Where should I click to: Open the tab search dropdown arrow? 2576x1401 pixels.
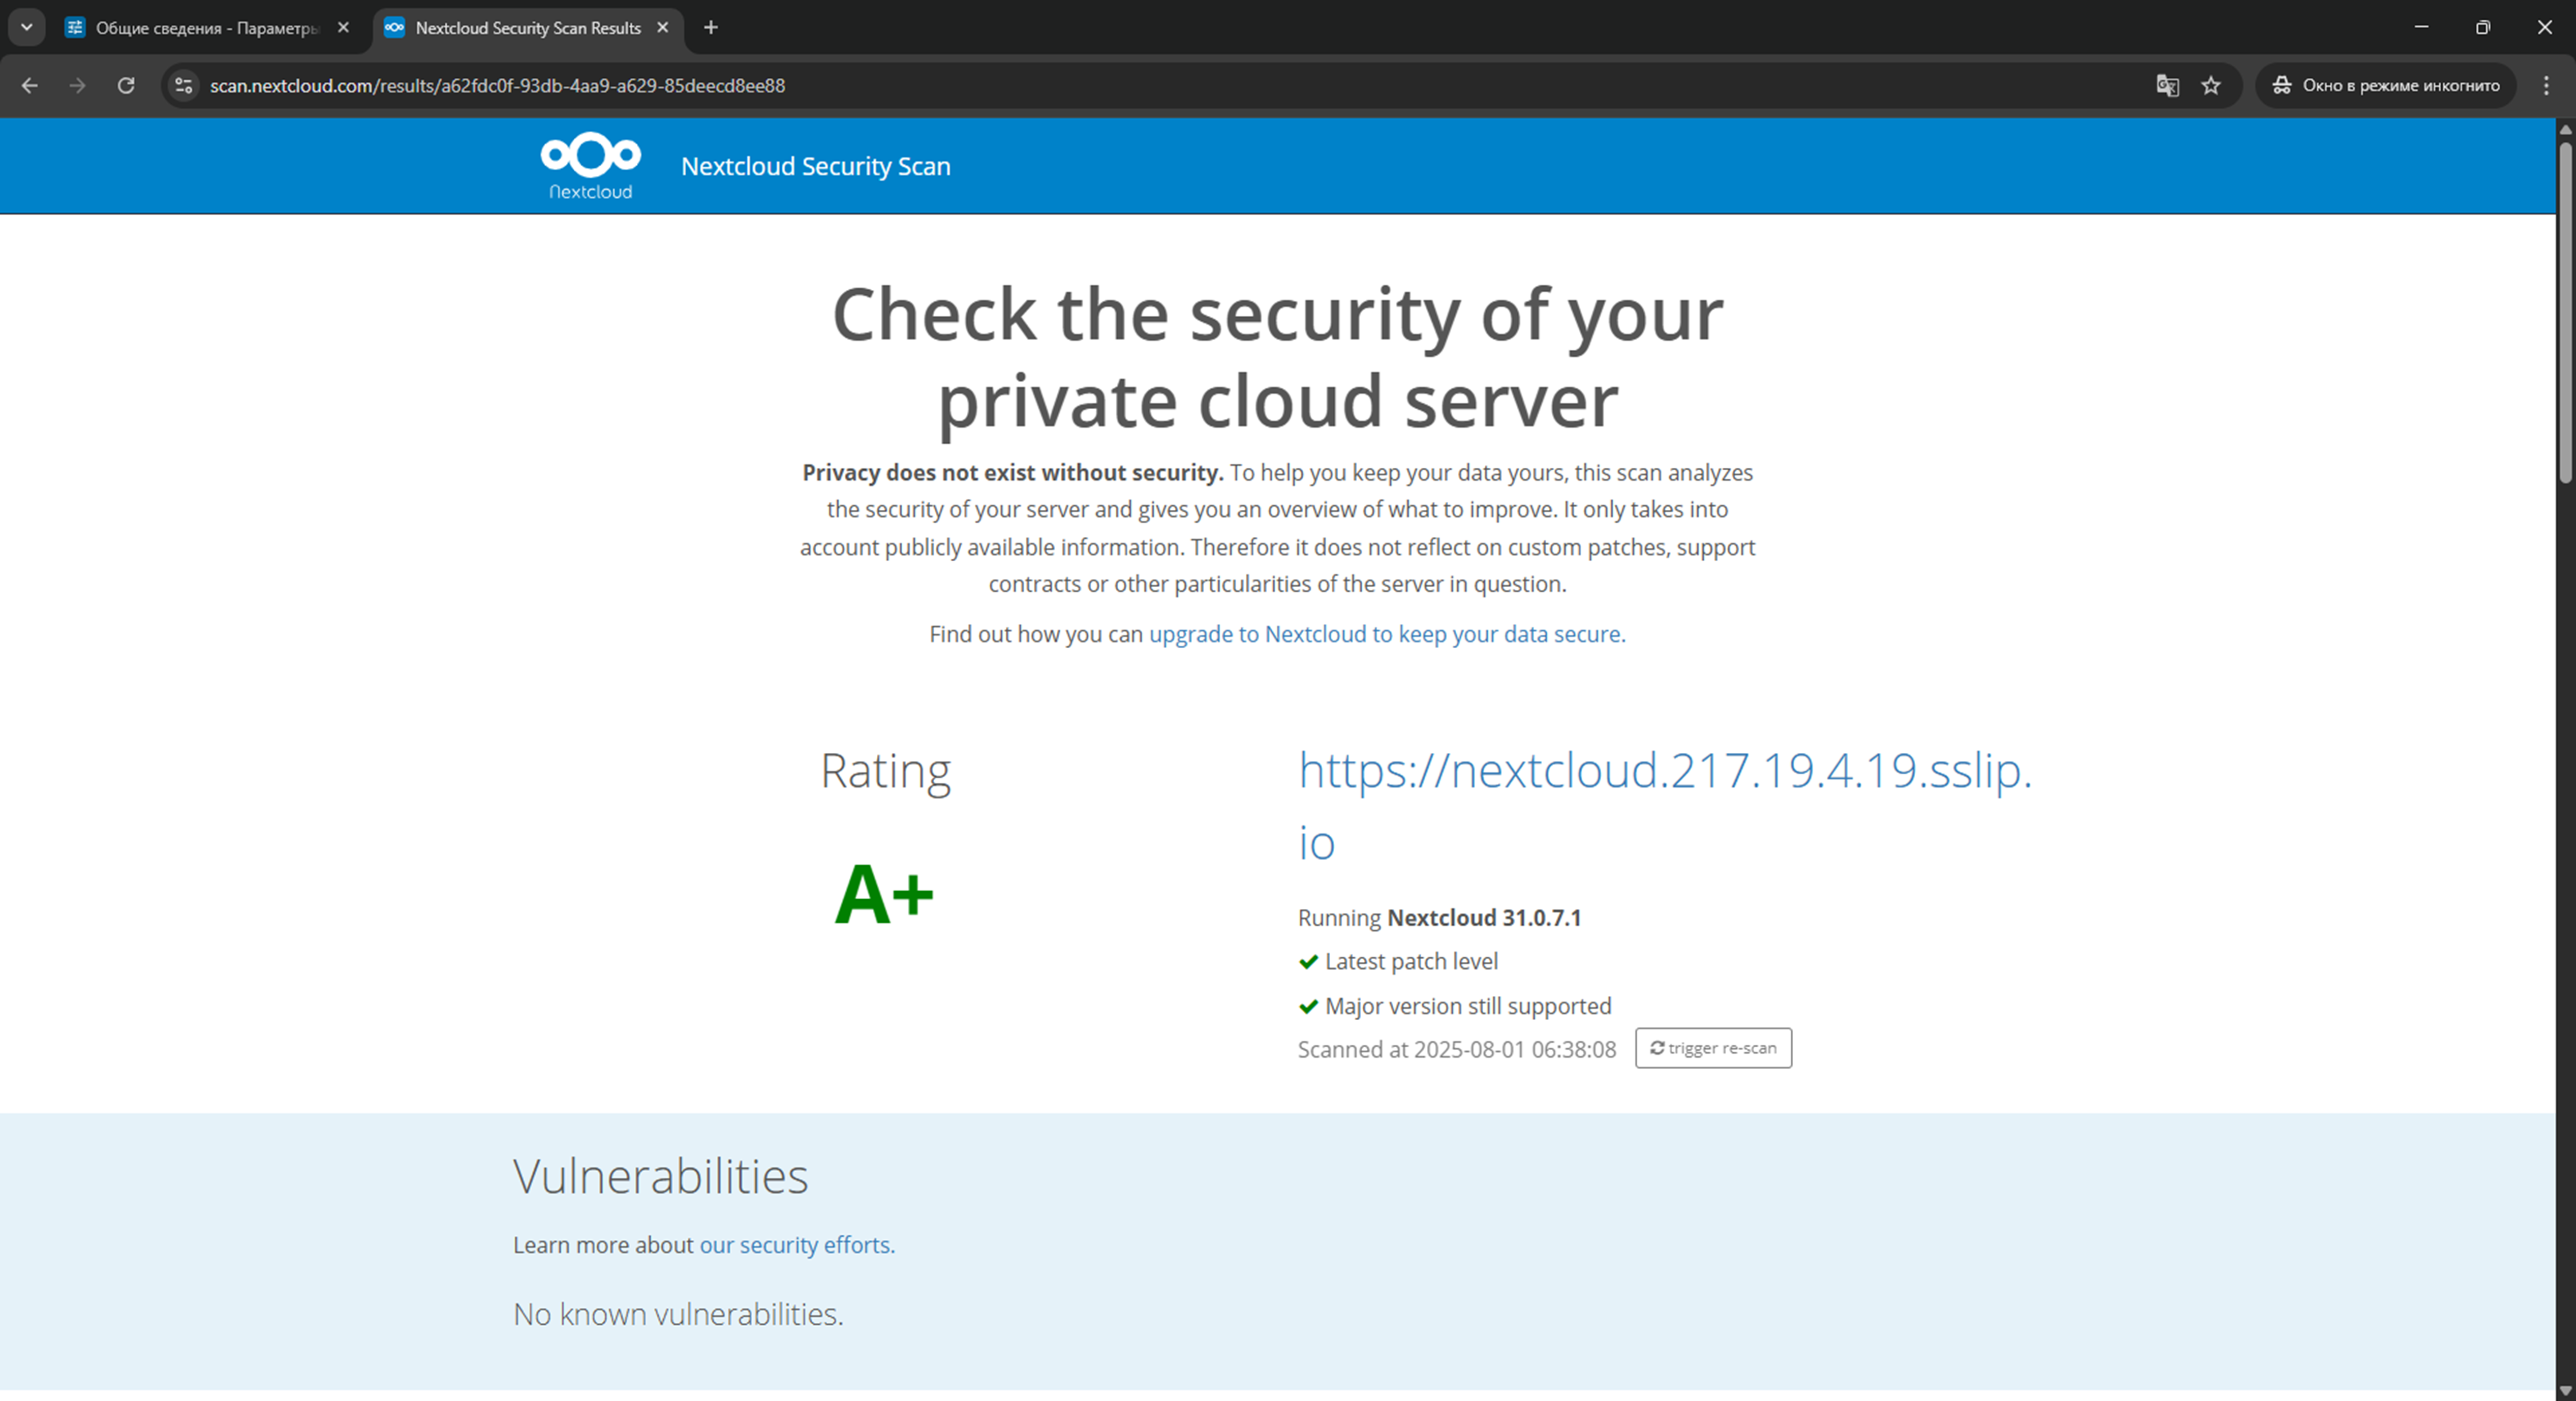pyautogui.click(x=27, y=28)
